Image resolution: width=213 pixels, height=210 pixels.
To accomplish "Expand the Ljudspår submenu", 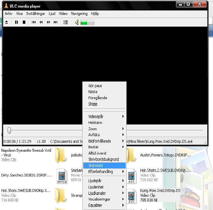I will point(104,181).
